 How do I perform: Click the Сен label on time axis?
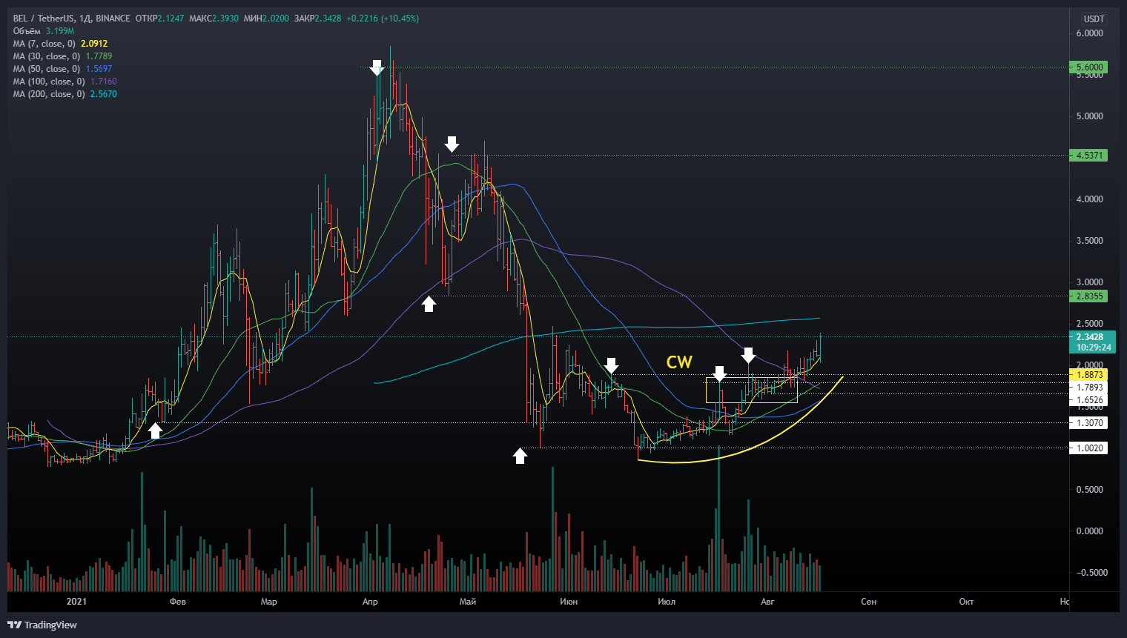869,602
